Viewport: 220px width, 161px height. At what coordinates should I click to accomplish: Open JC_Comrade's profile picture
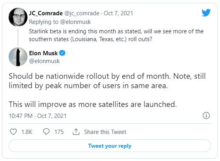[x=18, y=17]
